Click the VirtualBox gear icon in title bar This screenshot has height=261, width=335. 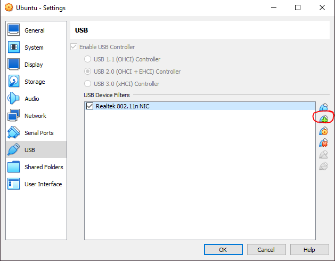[9, 7]
